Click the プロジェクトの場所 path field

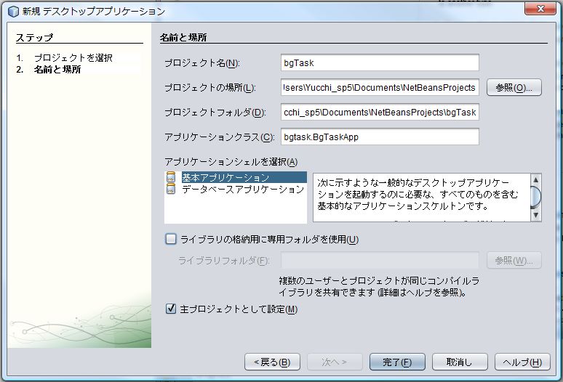pos(380,88)
